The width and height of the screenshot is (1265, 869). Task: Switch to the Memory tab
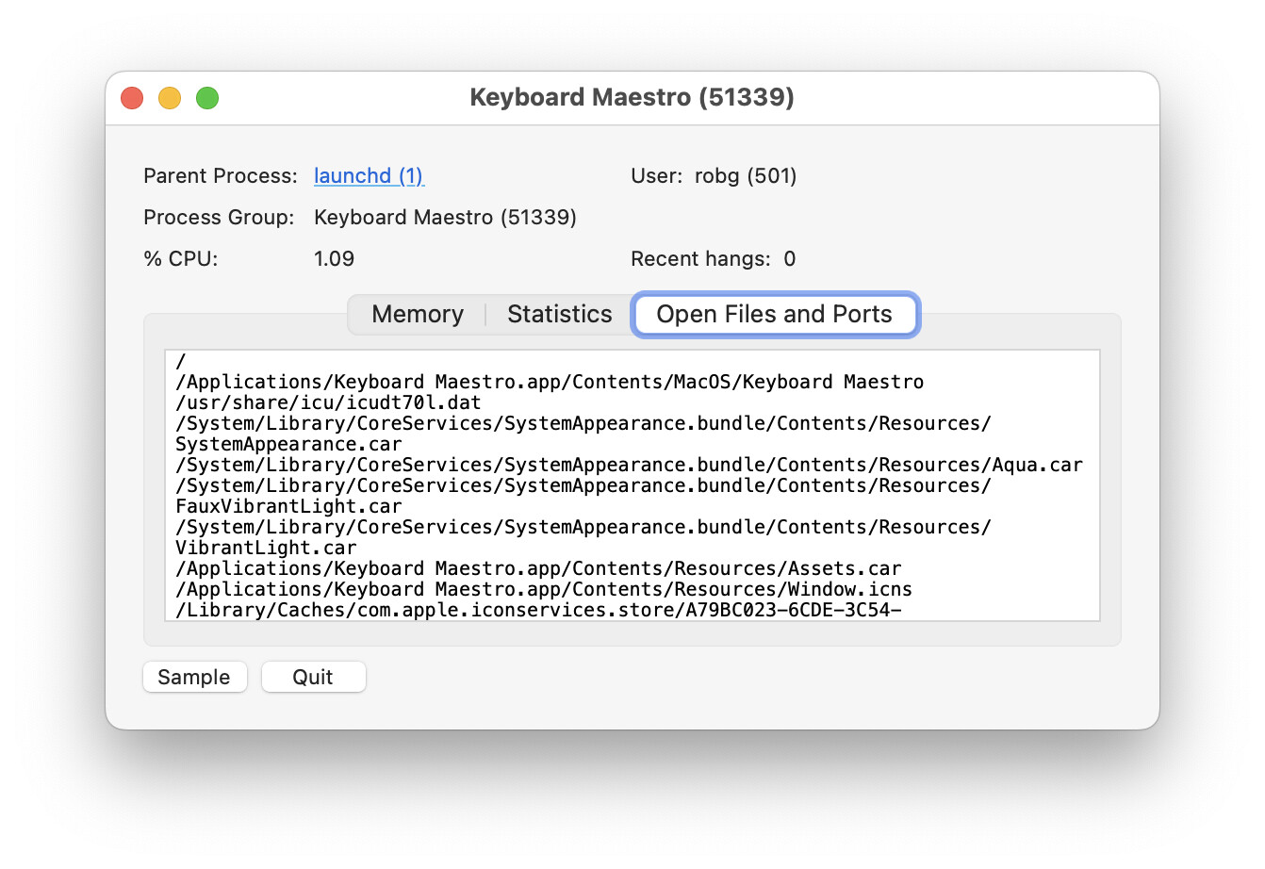418,314
